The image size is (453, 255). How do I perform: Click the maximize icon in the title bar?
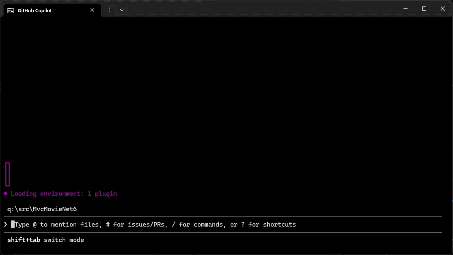(424, 9)
